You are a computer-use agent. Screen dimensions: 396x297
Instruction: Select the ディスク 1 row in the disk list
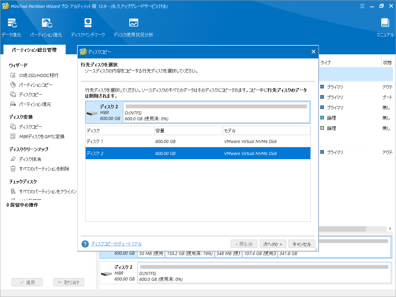tap(198, 141)
